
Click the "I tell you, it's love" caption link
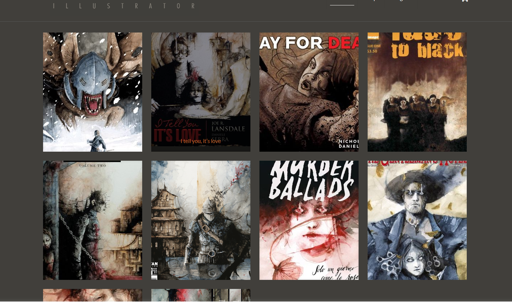pos(200,141)
